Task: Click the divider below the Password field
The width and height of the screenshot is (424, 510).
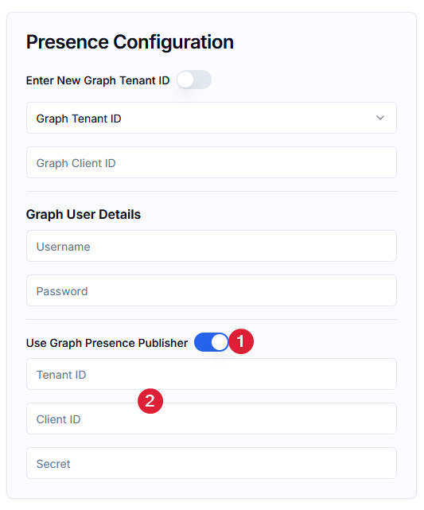Action: 212,319
